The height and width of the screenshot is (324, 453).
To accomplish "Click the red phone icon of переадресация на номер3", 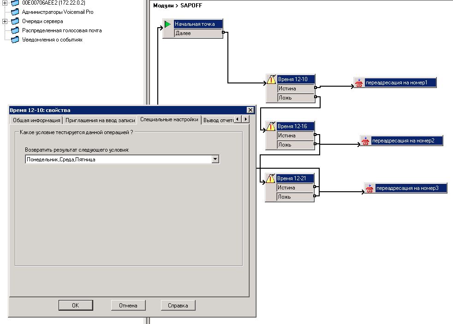I will (370, 189).
